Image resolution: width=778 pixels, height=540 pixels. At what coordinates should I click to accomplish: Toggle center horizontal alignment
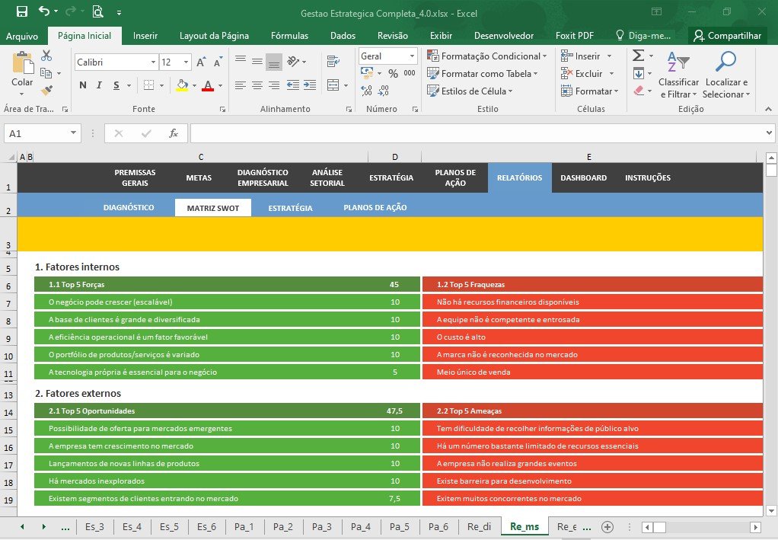[257, 85]
